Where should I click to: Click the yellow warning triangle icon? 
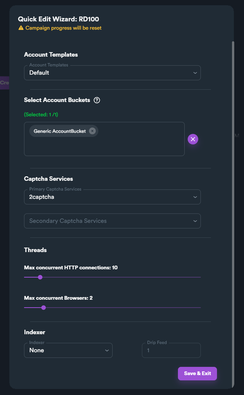(x=21, y=28)
